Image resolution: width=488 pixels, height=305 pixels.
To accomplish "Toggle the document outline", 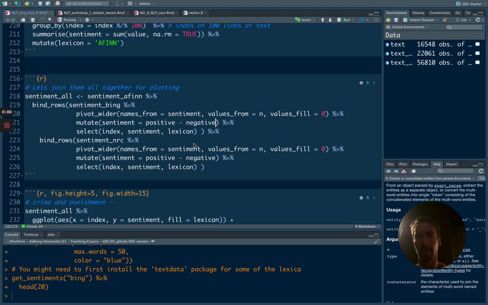I will pyautogui.click(x=377, y=20).
